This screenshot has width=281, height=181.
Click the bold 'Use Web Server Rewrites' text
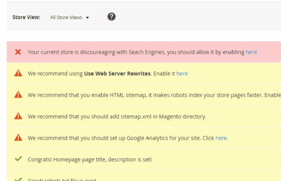(117, 73)
